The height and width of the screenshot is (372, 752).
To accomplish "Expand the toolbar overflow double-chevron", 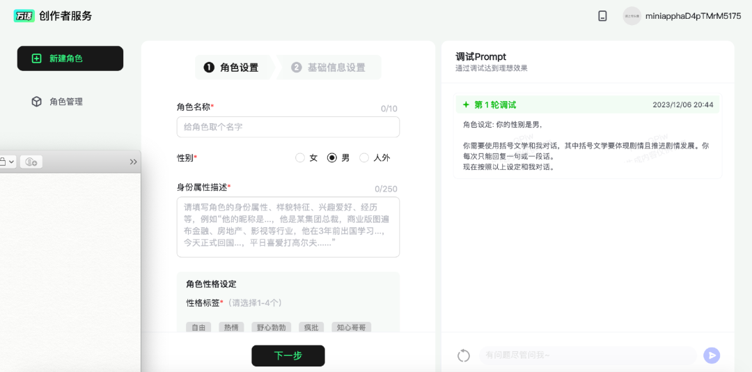I will (x=133, y=162).
